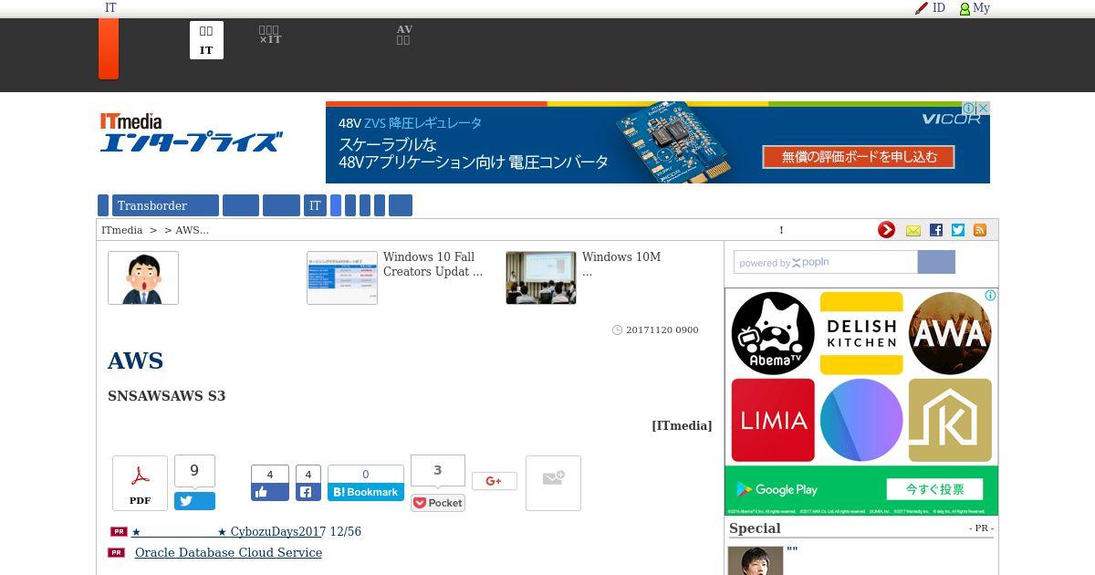Viewport: 1095px width, 575px height.
Task: Click the Google Play badge
Action: click(776, 489)
